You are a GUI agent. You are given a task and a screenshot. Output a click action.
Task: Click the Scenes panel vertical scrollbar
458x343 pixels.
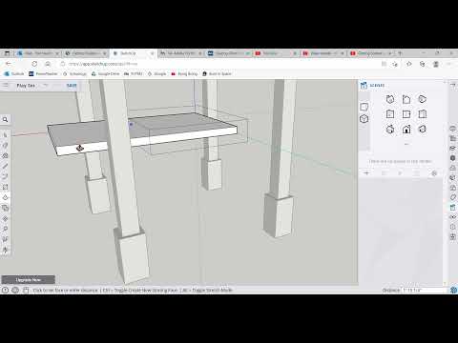coord(445,183)
